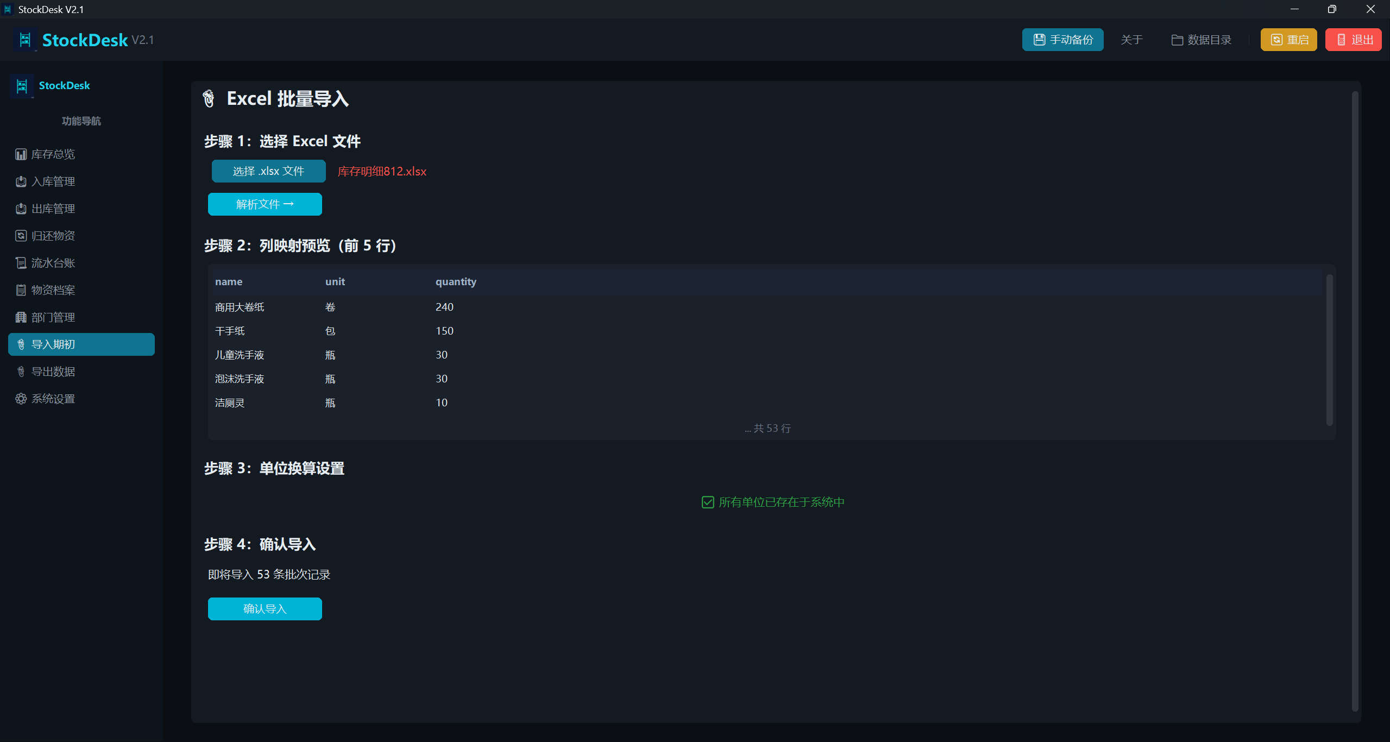Click the red 退出 button
The width and height of the screenshot is (1390, 742).
[x=1354, y=40]
